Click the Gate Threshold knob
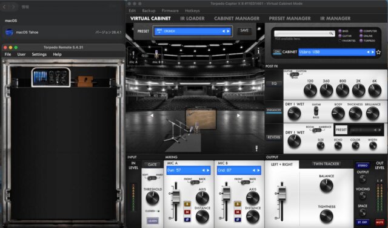The width and height of the screenshot is (388, 228). (152, 198)
